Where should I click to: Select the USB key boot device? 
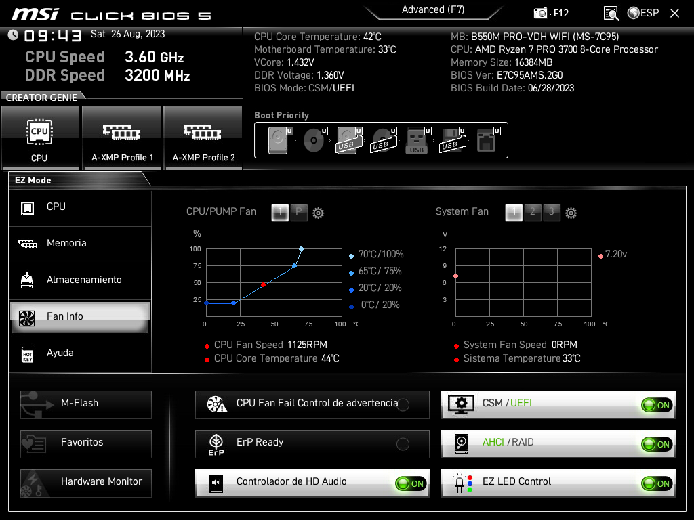click(417, 140)
